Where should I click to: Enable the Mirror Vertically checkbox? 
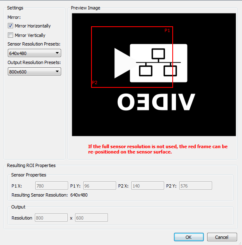coord(11,35)
